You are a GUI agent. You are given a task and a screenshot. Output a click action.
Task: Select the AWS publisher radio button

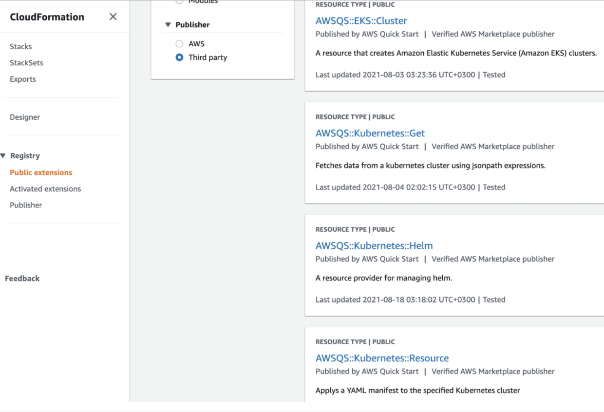(179, 43)
